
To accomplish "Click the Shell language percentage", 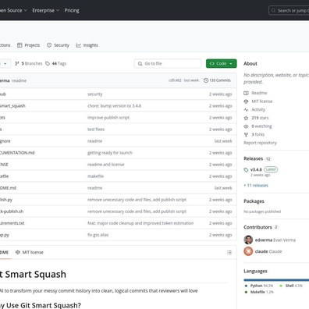I will [299, 286].
